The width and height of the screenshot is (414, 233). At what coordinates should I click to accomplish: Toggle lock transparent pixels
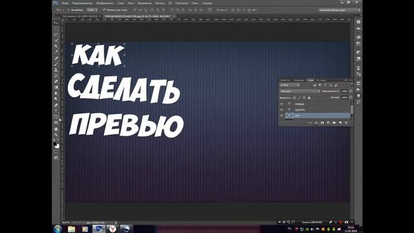[x=294, y=98]
